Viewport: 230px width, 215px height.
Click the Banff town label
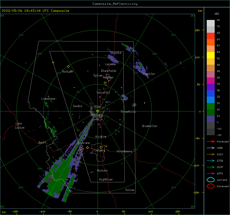(x=42, y=143)
